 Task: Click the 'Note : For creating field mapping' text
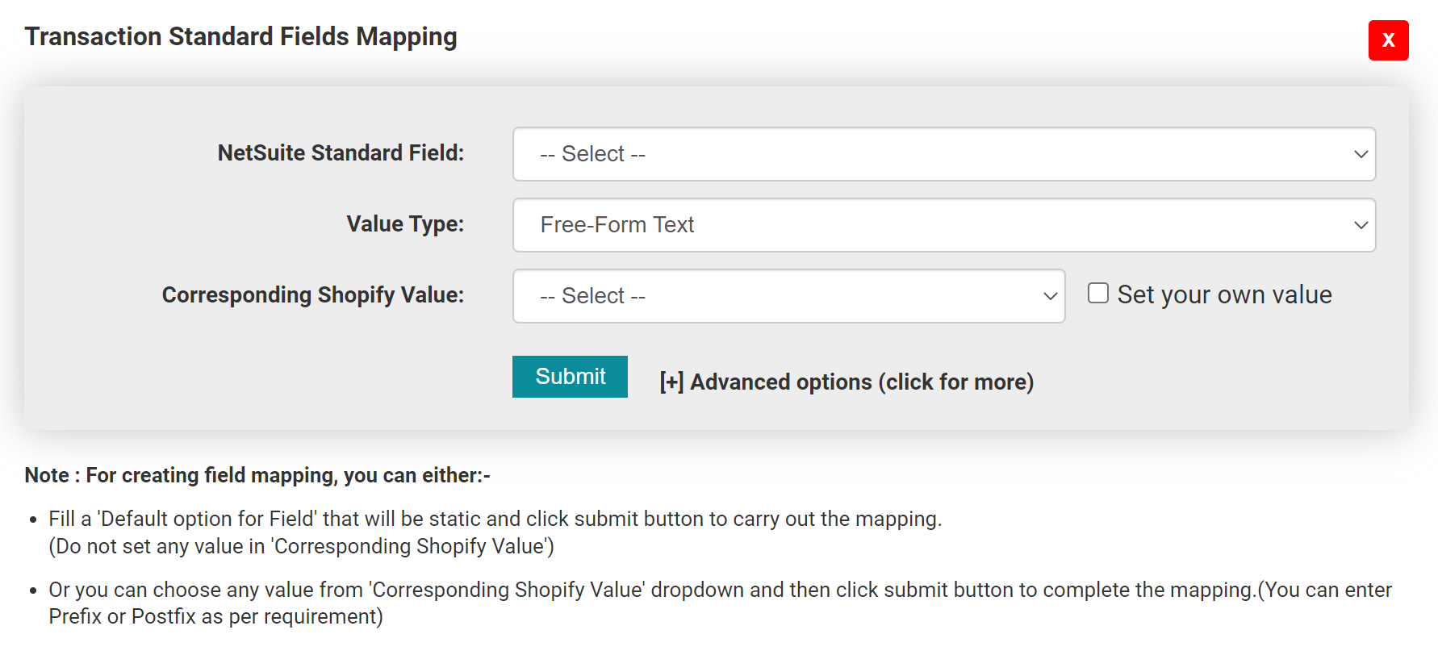pyautogui.click(x=257, y=476)
